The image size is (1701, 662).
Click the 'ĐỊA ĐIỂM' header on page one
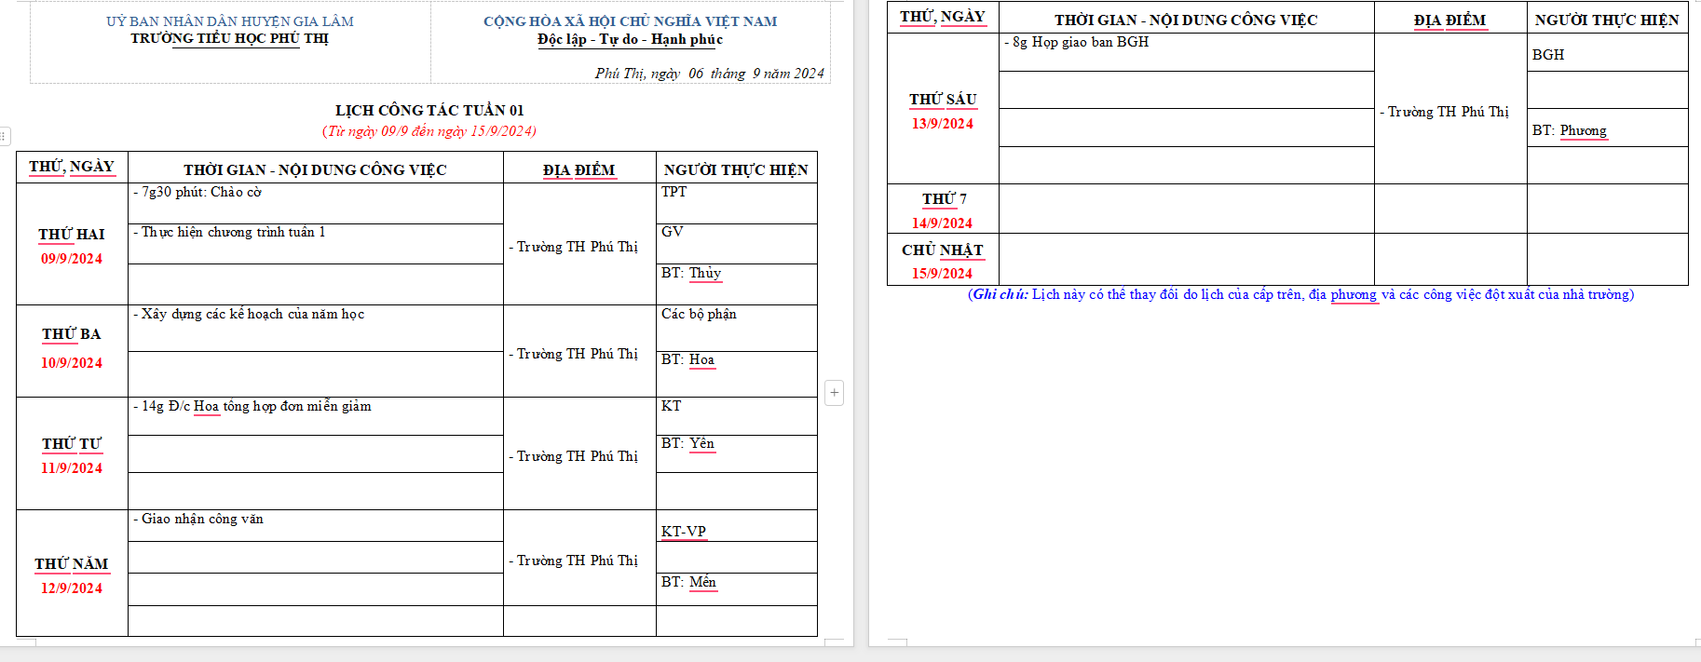click(578, 170)
